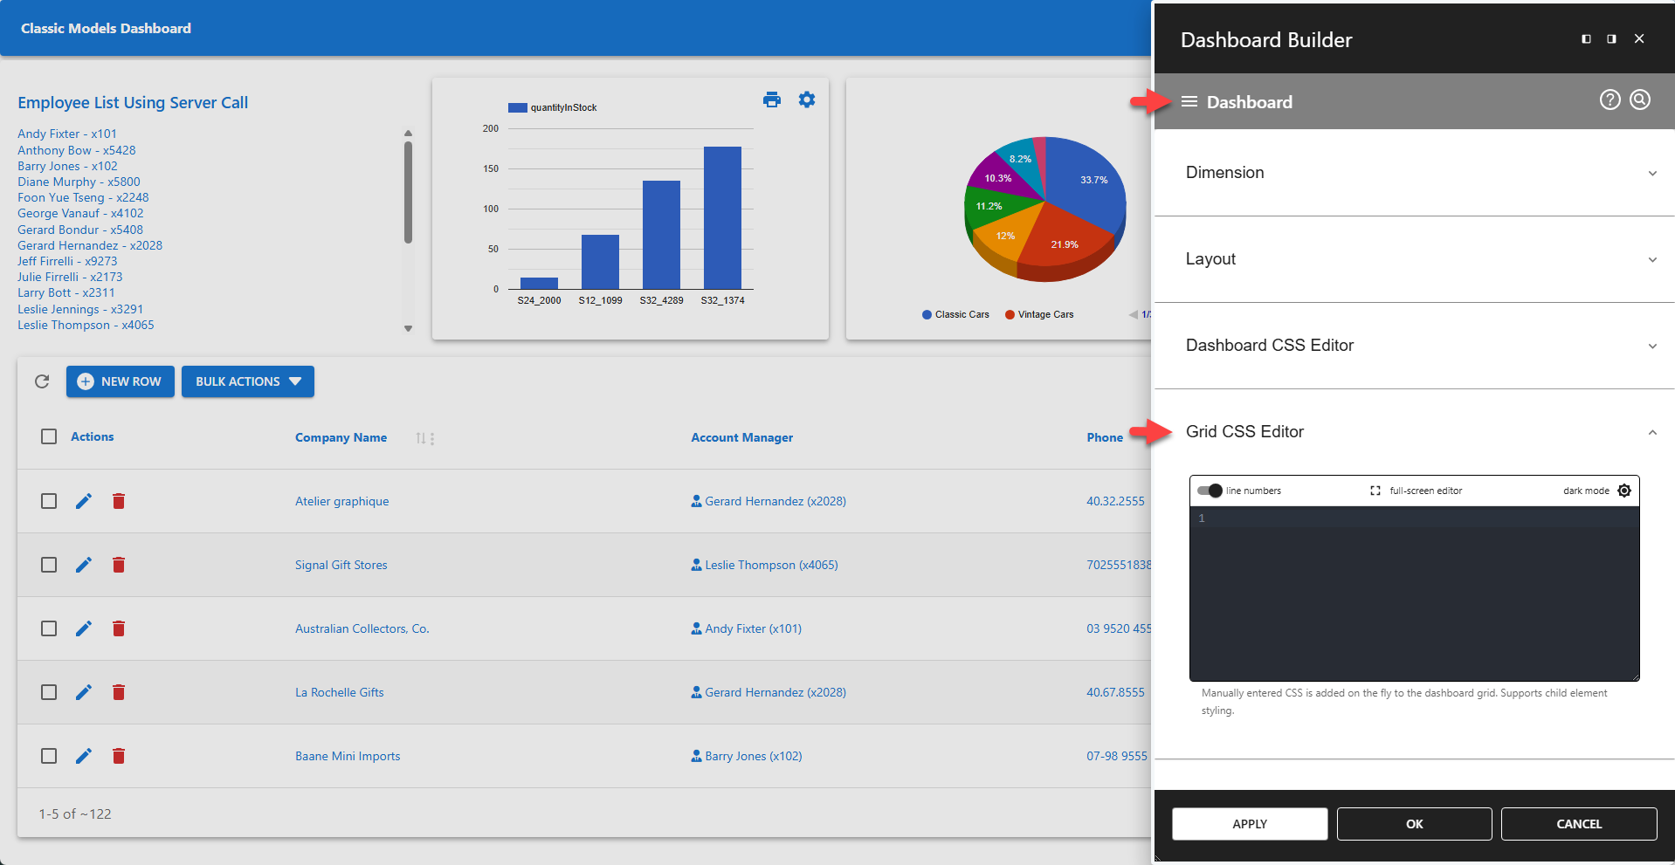This screenshot has width=1675, height=865.
Task: Click the dark mode gear icon
Action: (1624, 491)
